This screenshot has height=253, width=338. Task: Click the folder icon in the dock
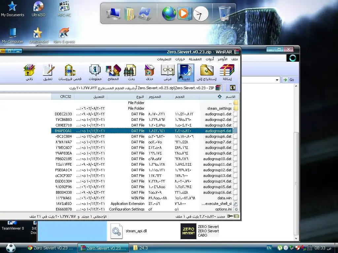130,13
